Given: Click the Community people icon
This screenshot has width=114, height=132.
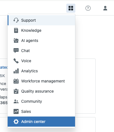Looking at the screenshot, I should click(16, 101).
